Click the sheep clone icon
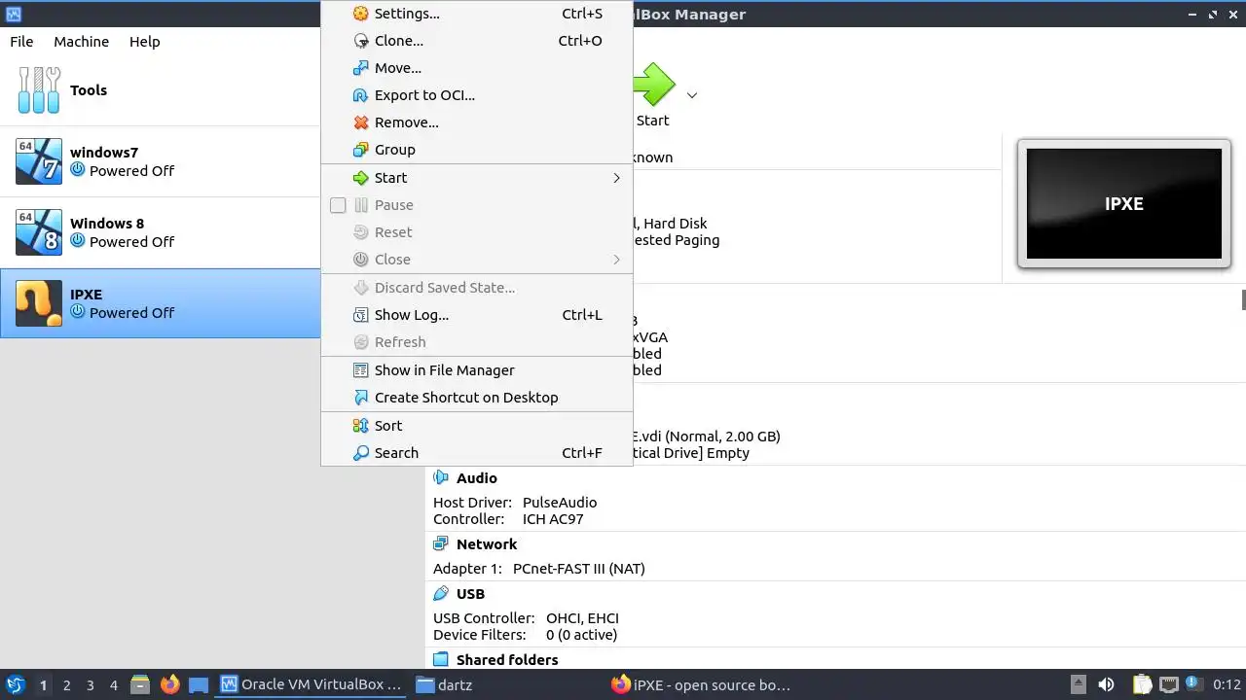 tap(360, 41)
